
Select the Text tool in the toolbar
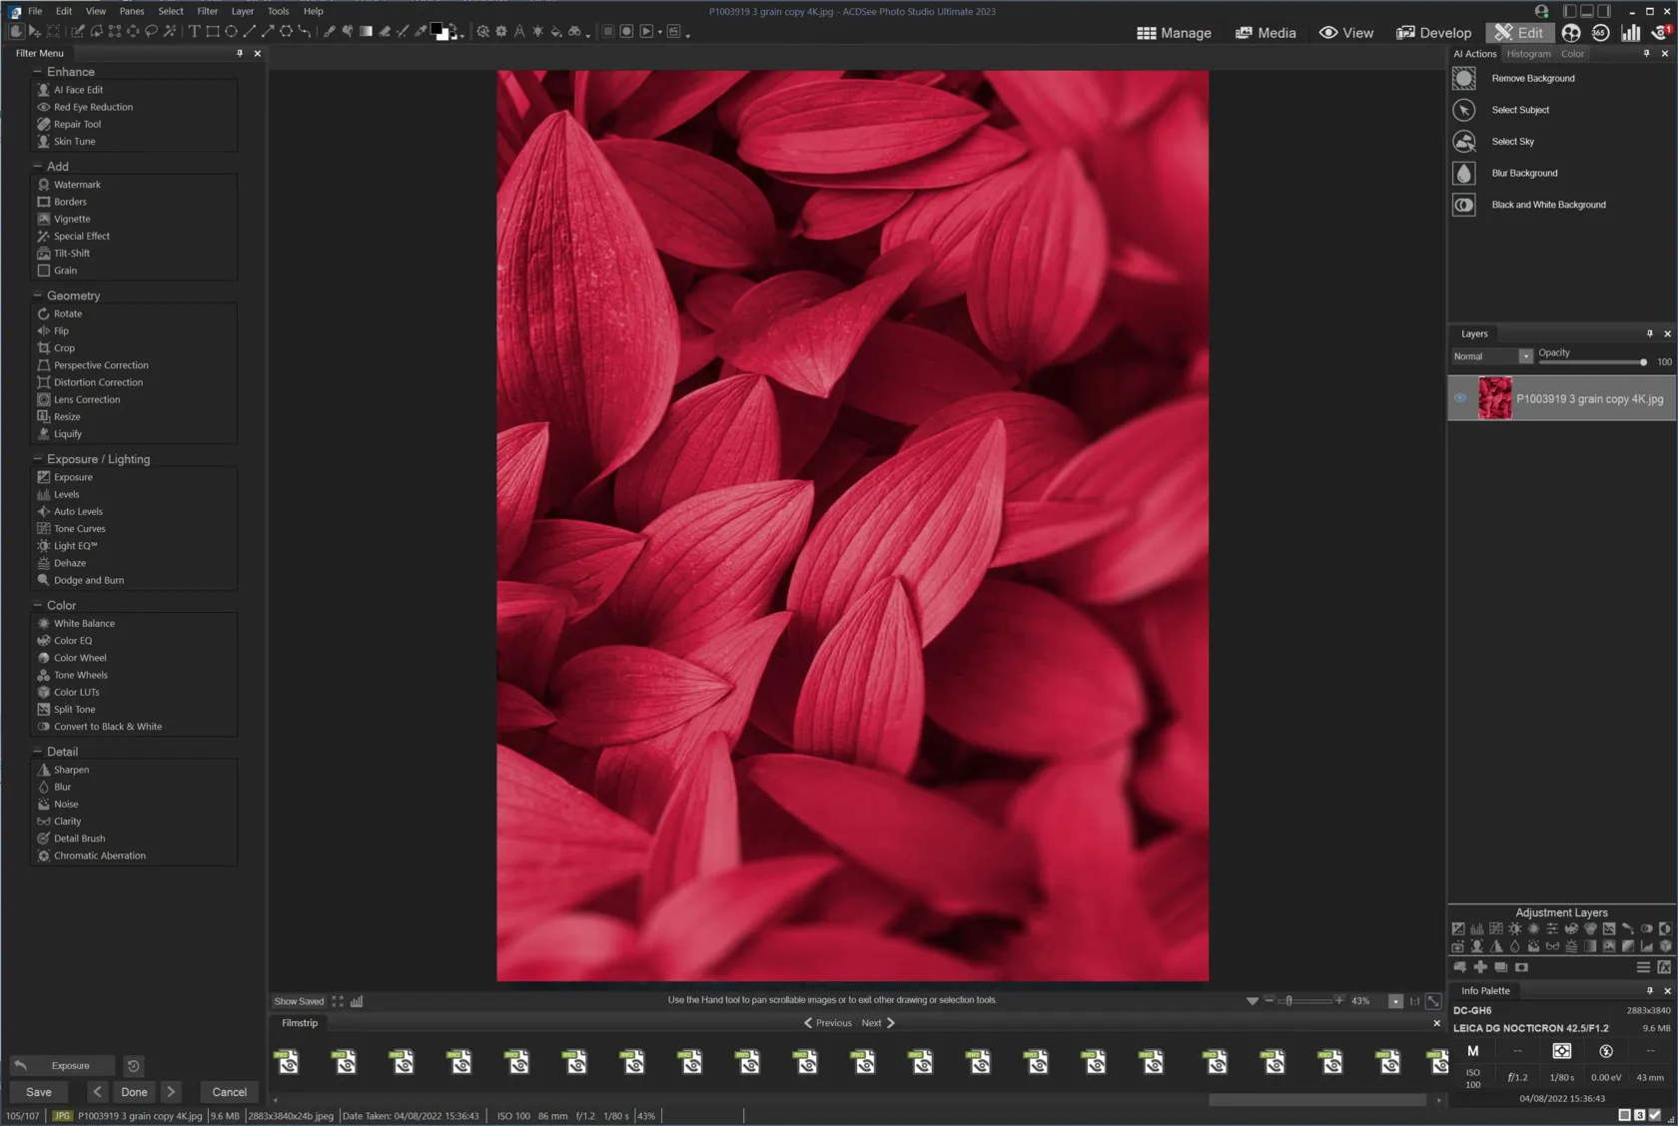195,32
